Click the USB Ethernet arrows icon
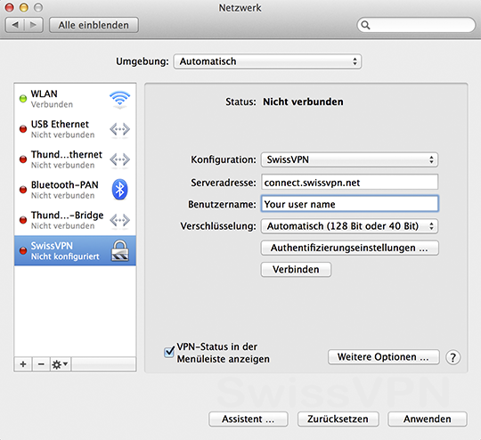This screenshot has width=481, height=440. tap(119, 129)
